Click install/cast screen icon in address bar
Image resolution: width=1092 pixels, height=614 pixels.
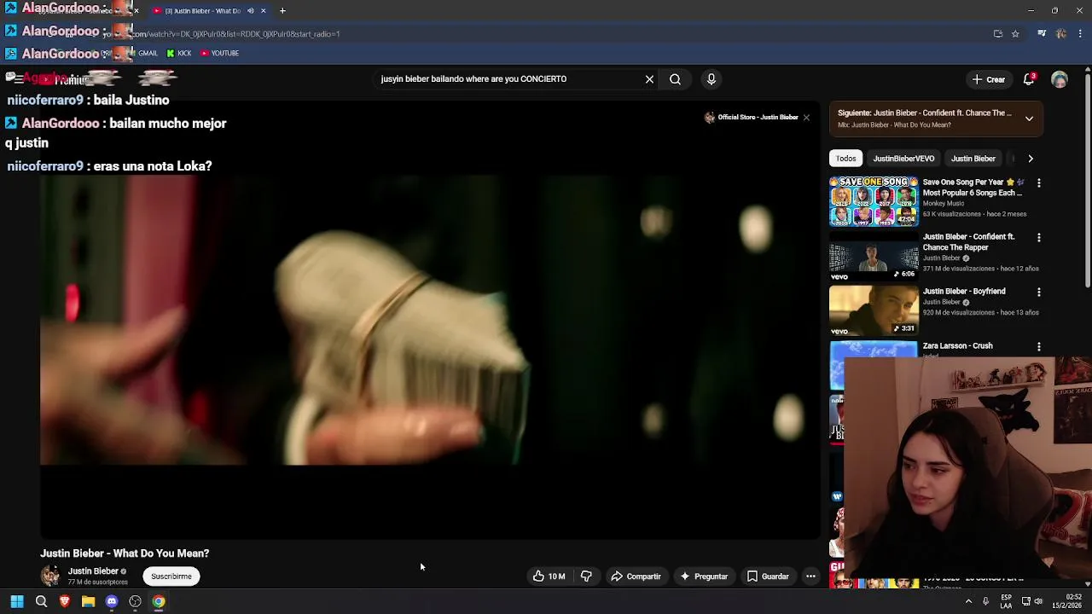tap(998, 34)
